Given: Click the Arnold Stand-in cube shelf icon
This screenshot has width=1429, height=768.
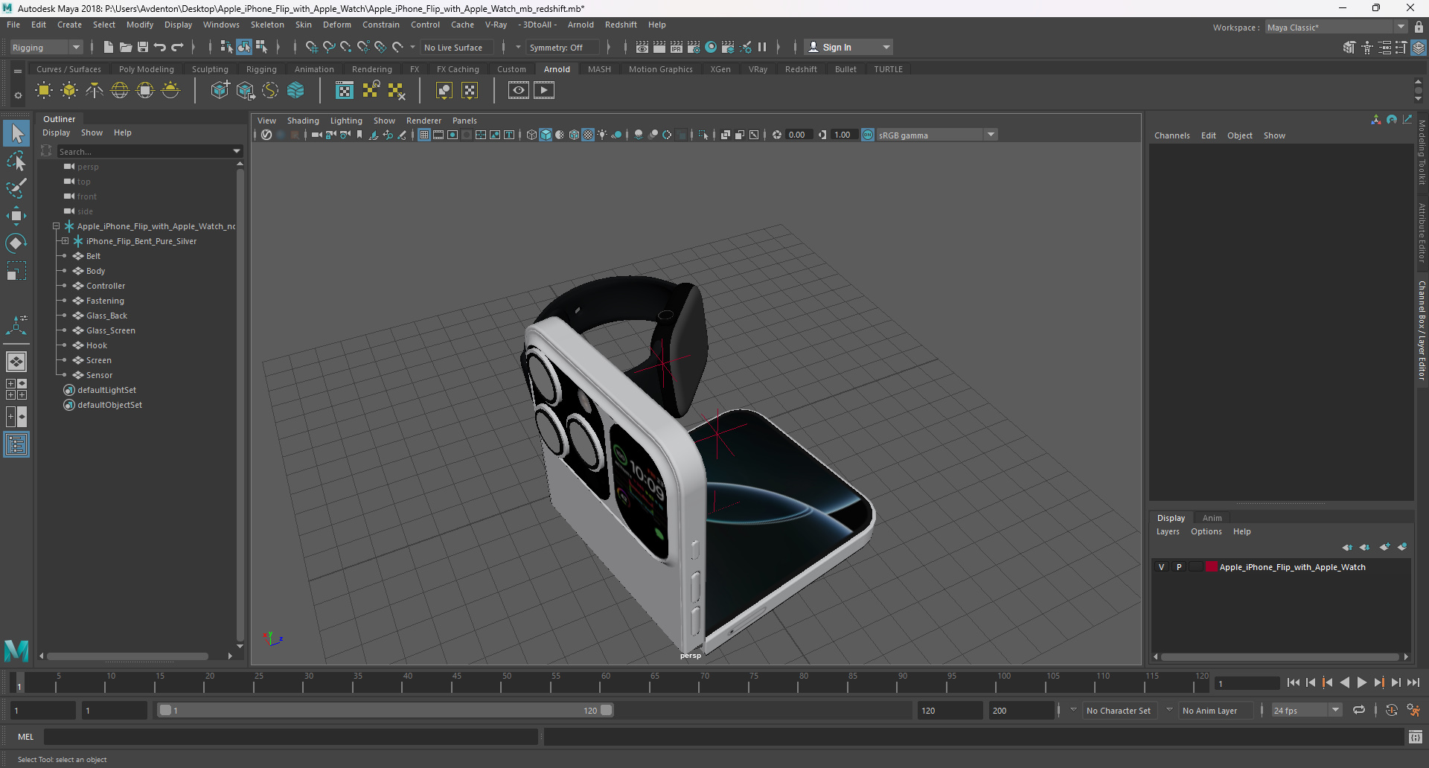Looking at the screenshot, I should click(220, 91).
